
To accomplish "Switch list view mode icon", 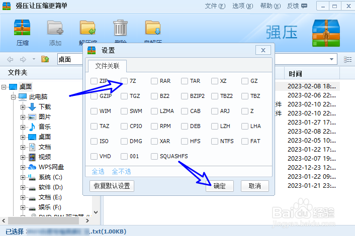I will (347, 59).
